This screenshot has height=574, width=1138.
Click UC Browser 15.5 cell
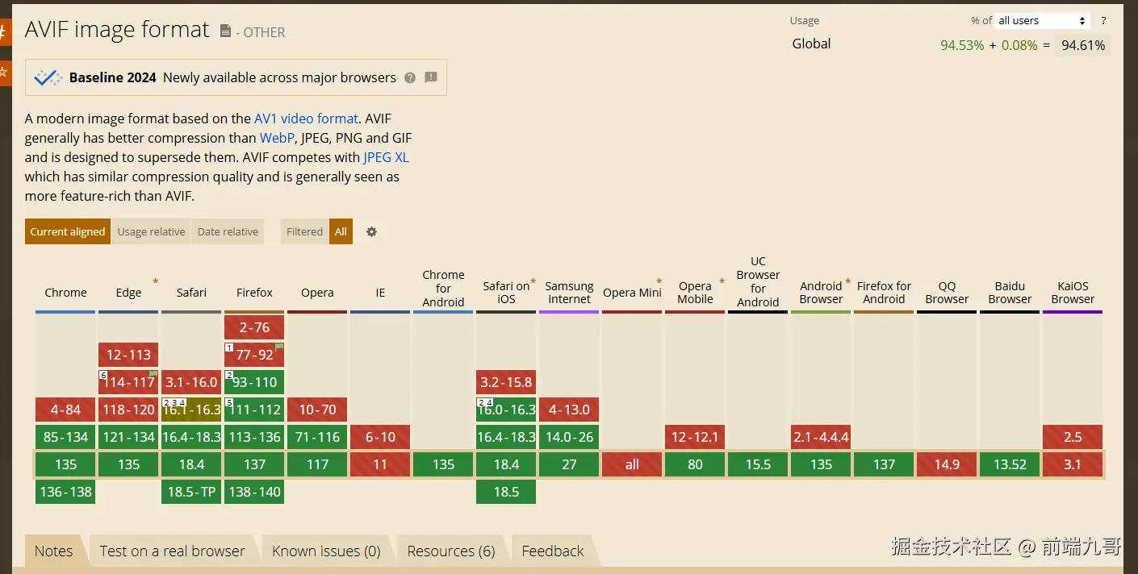pos(758,464)
